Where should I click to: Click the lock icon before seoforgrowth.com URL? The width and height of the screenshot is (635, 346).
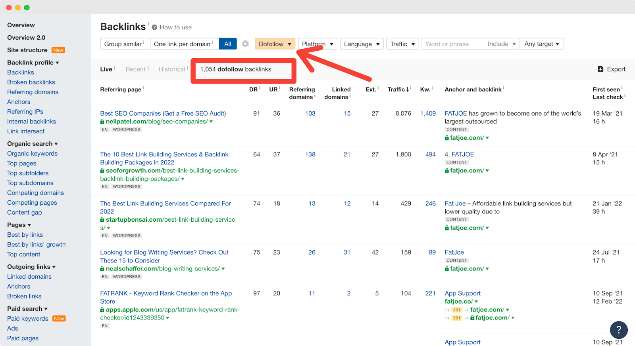tap(102, 171)
